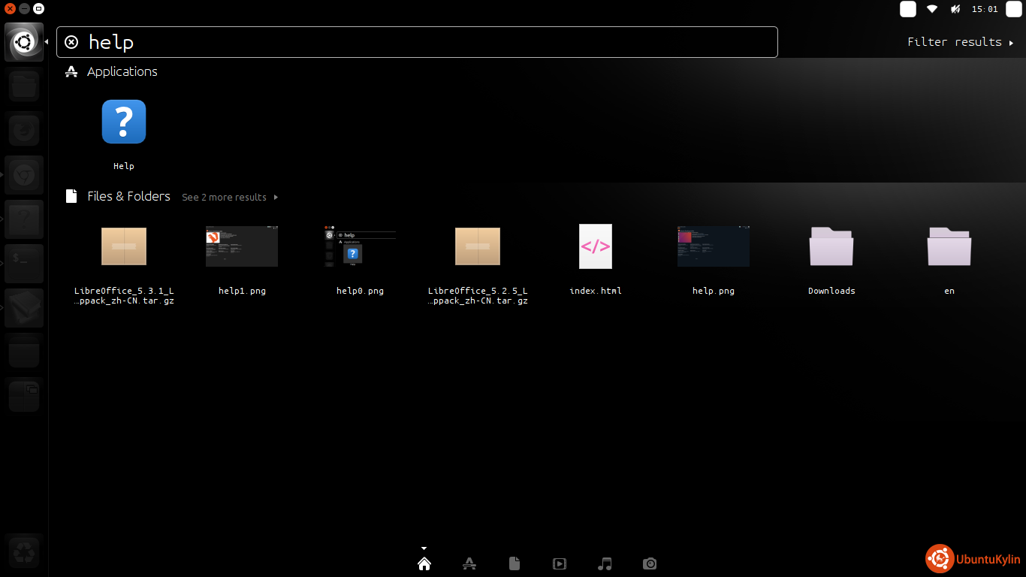Switch to the Music lens
1026x577 pixels.
point(605,563)
